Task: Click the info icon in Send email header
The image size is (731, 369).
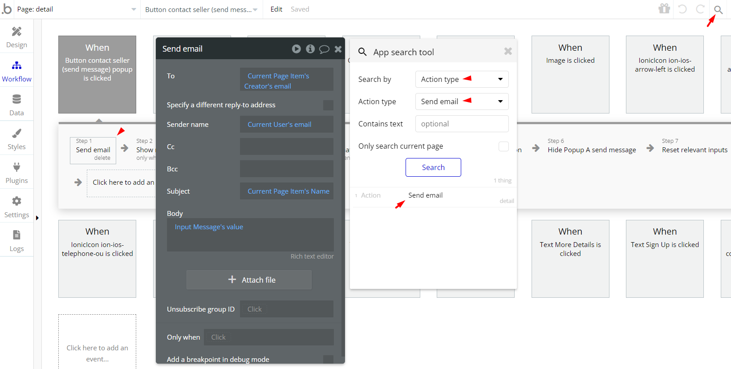Action: click(x=310, y=49)
